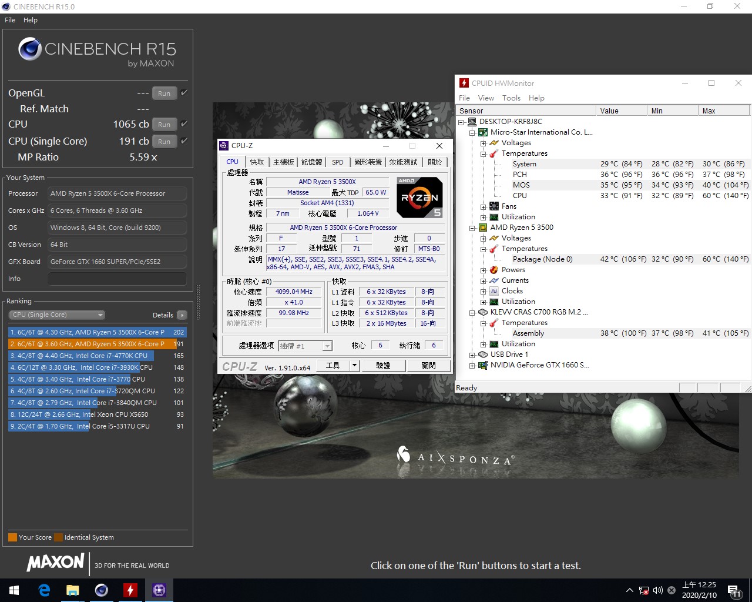Click the KLEVV CRAS C700 drive icon
This screenshot has height=602, width=752.
(483, 312)
